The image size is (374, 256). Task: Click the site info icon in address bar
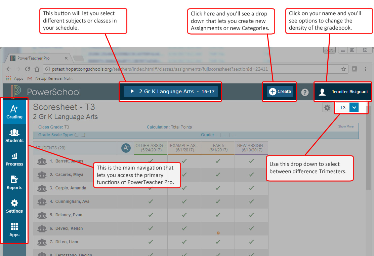click(48, 69)
